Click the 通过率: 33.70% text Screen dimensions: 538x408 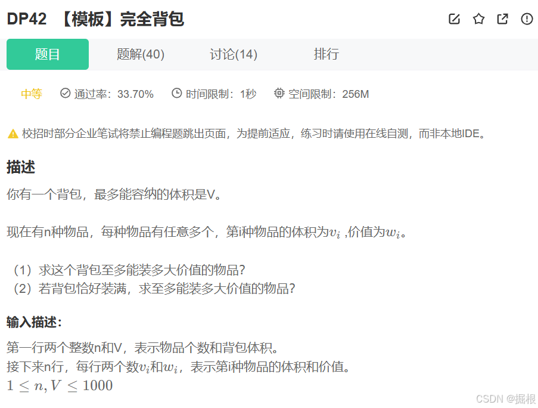(114, 94)
